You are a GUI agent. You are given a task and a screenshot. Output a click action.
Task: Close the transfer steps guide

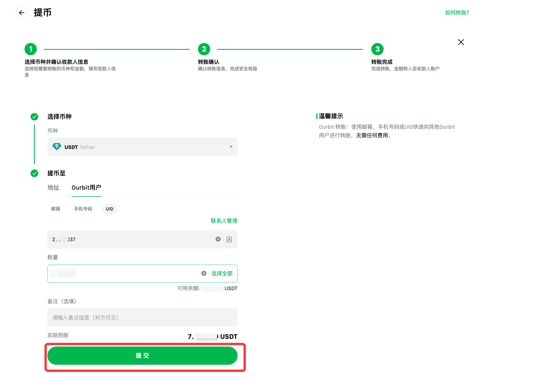click(461, 42)
